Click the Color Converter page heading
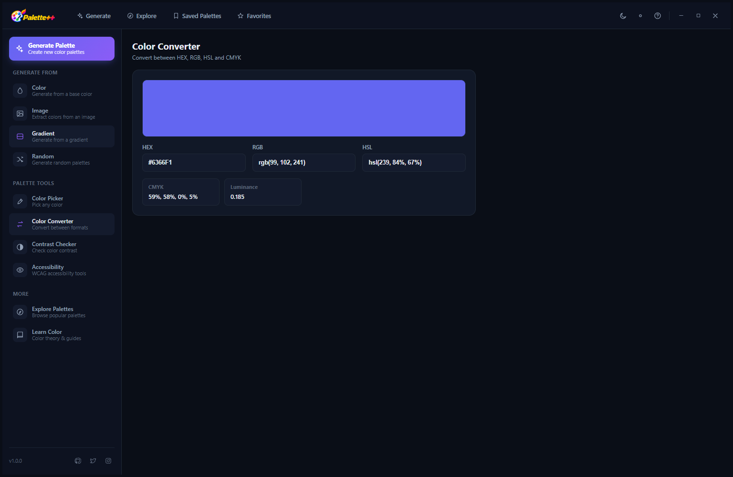Screen dimensions: 733x477 tap(166, 46)
